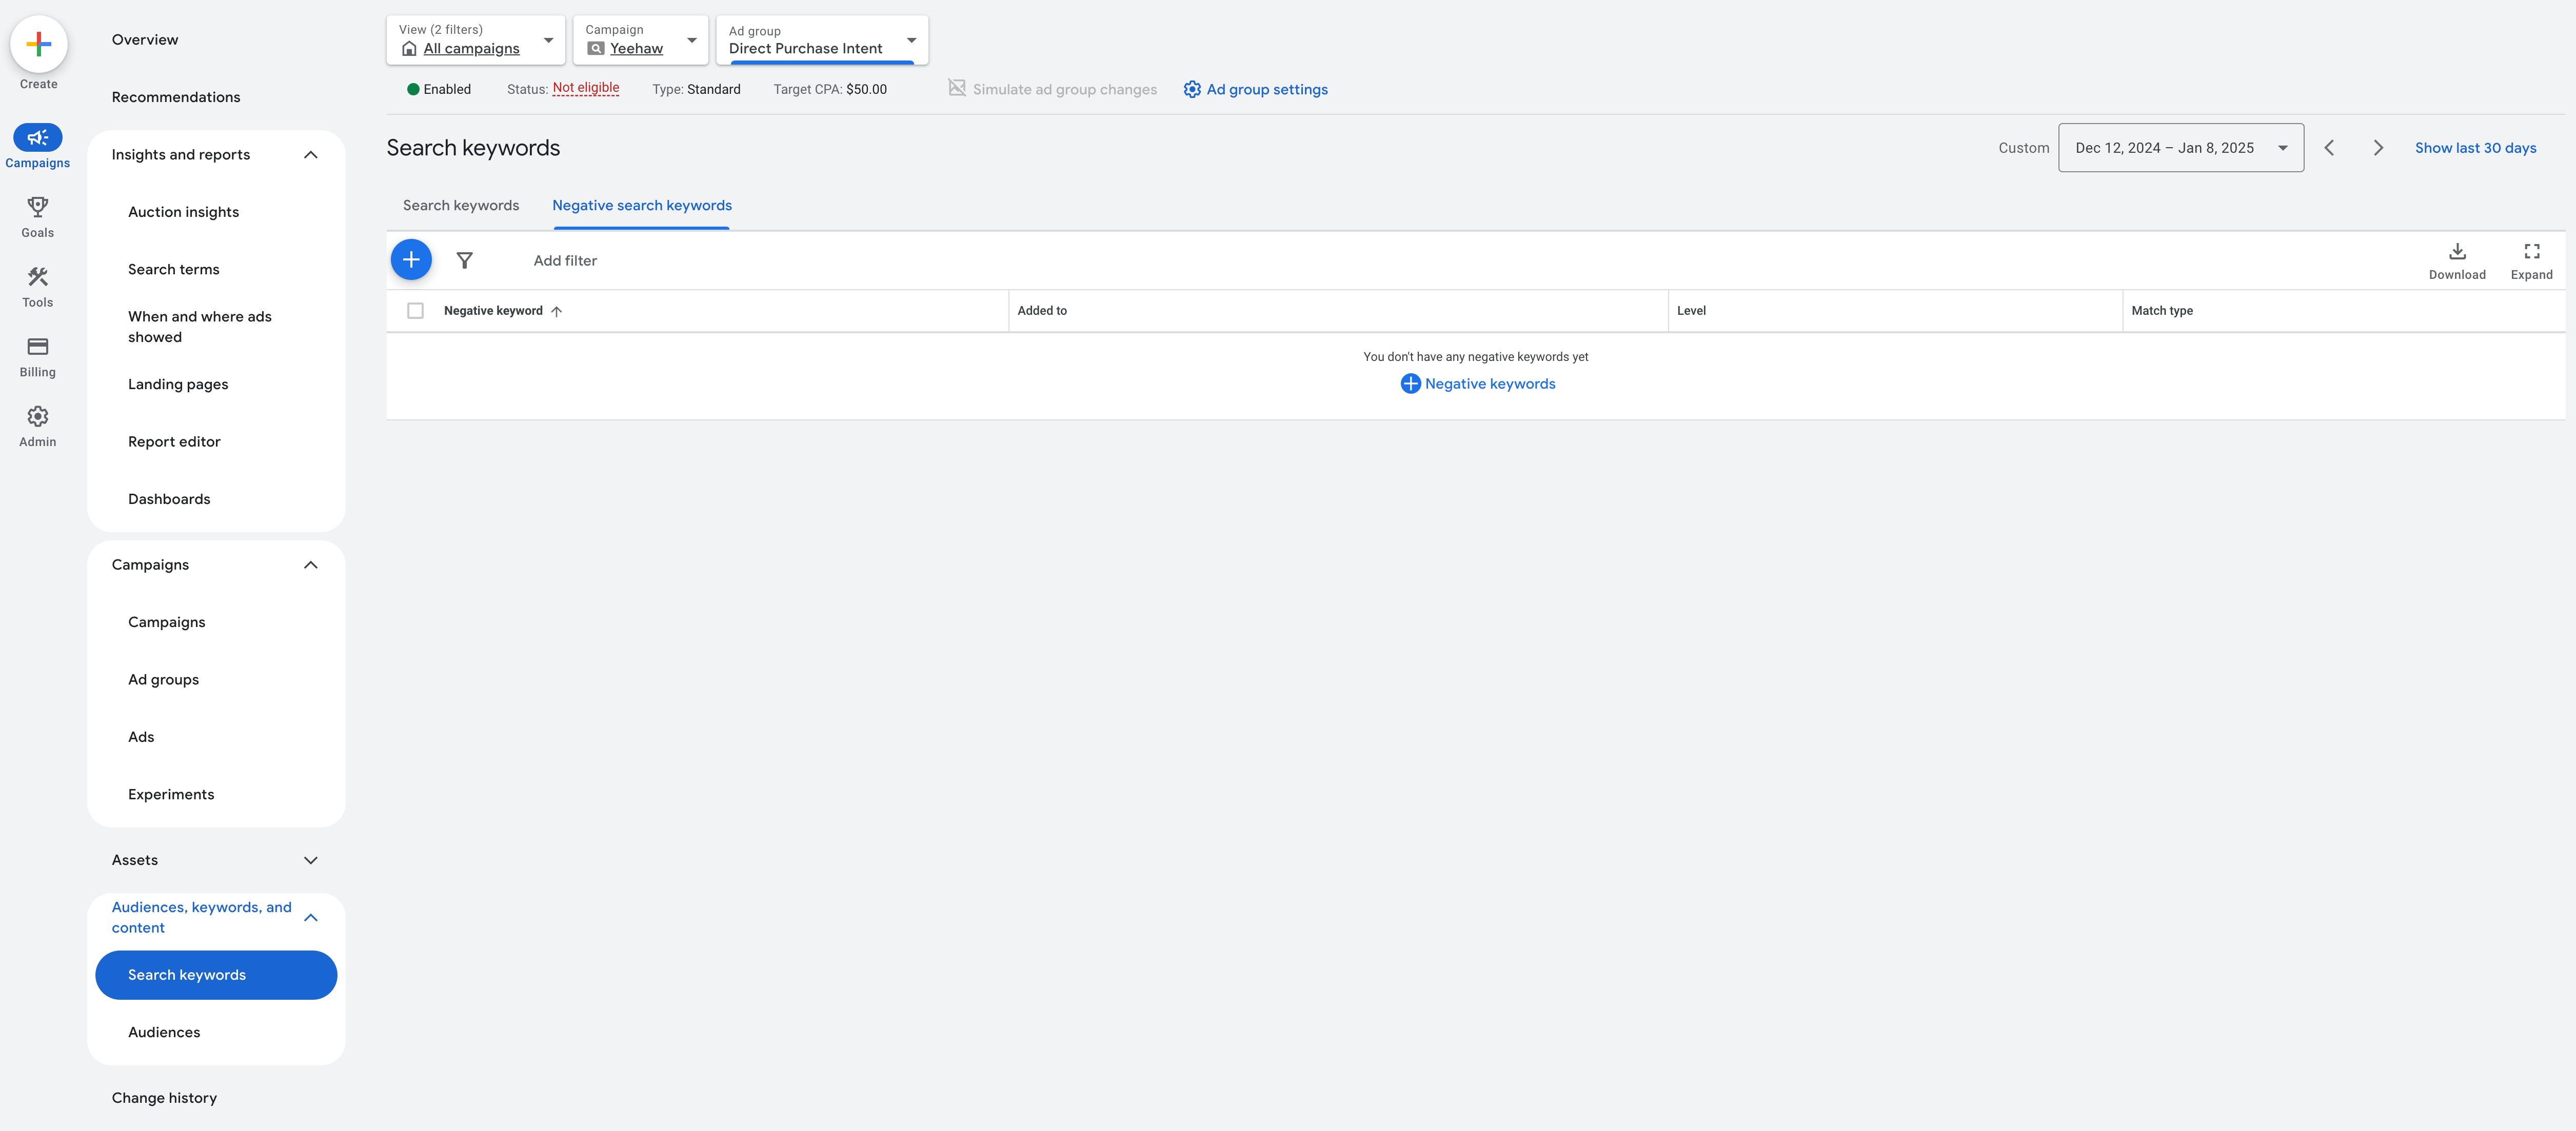Screen dimensions: 2576x1131
Task: Open Ad groups in sidebar
Action: (x=164, y=679)
